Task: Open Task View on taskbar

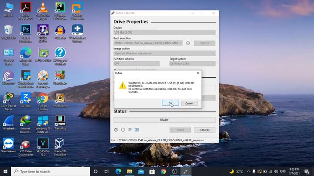Action: point(106,172)
